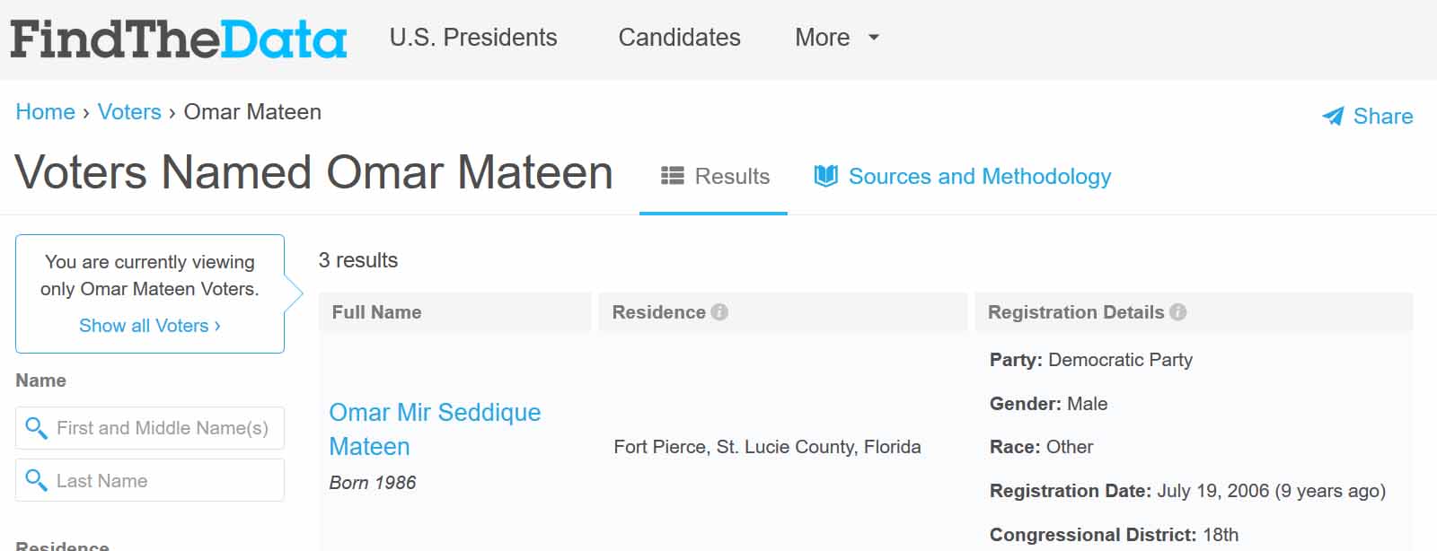
Task: Click the Residence column info icon
Action: click(719, 312)
